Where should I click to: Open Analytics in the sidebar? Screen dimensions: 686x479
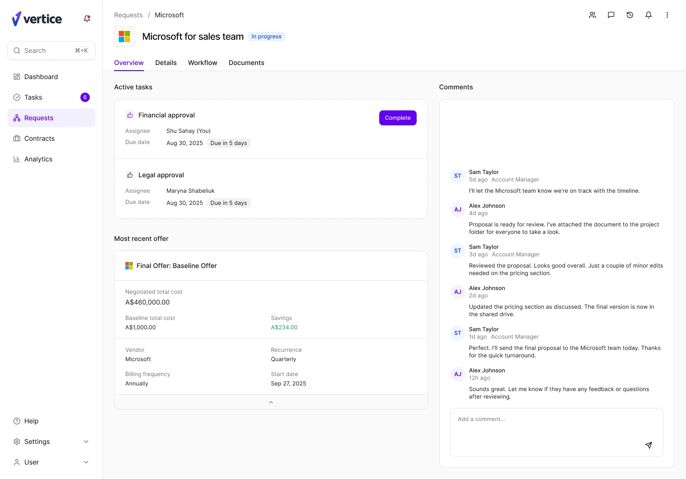click(51, 159)
